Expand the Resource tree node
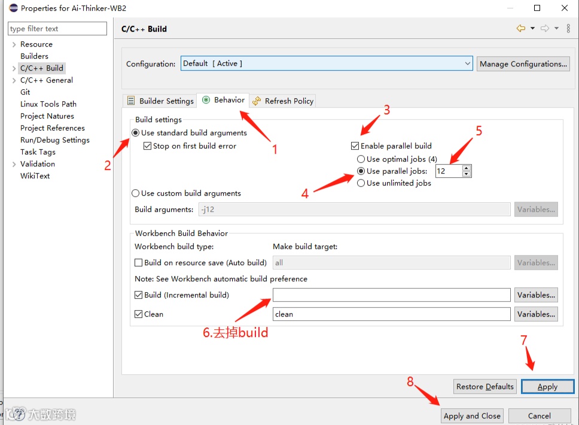 click(14, 44)
